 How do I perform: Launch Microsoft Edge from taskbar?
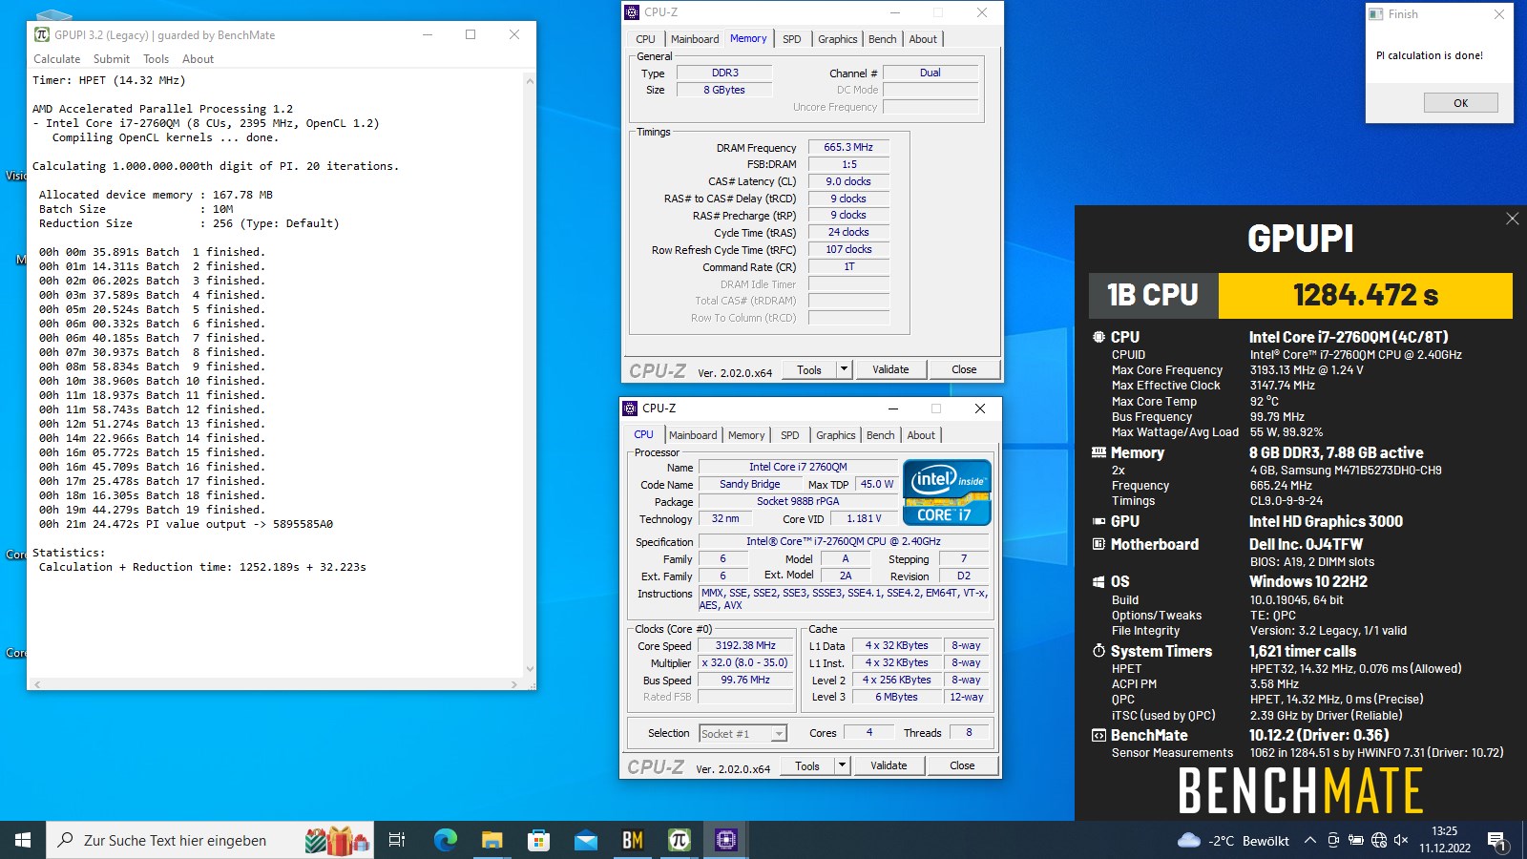coord(445,840)
